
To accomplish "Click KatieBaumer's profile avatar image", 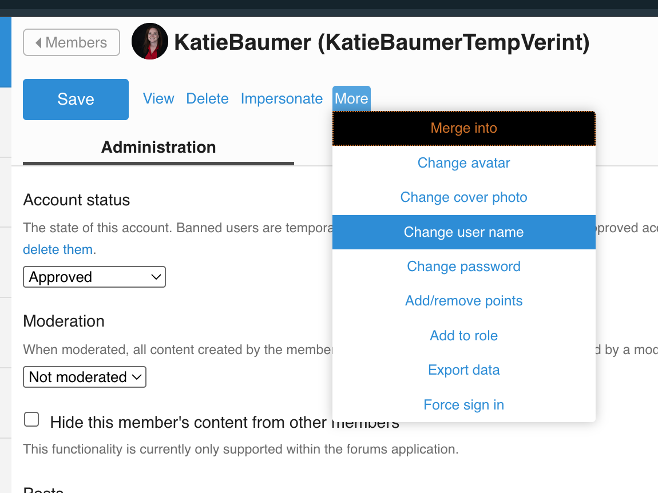I will coord(150,42).
